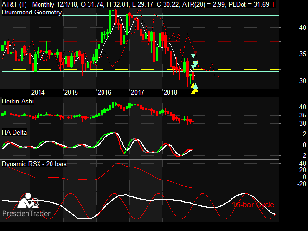
Task: Click the -2 label on HA Delta axis
Action: [304, 156]
